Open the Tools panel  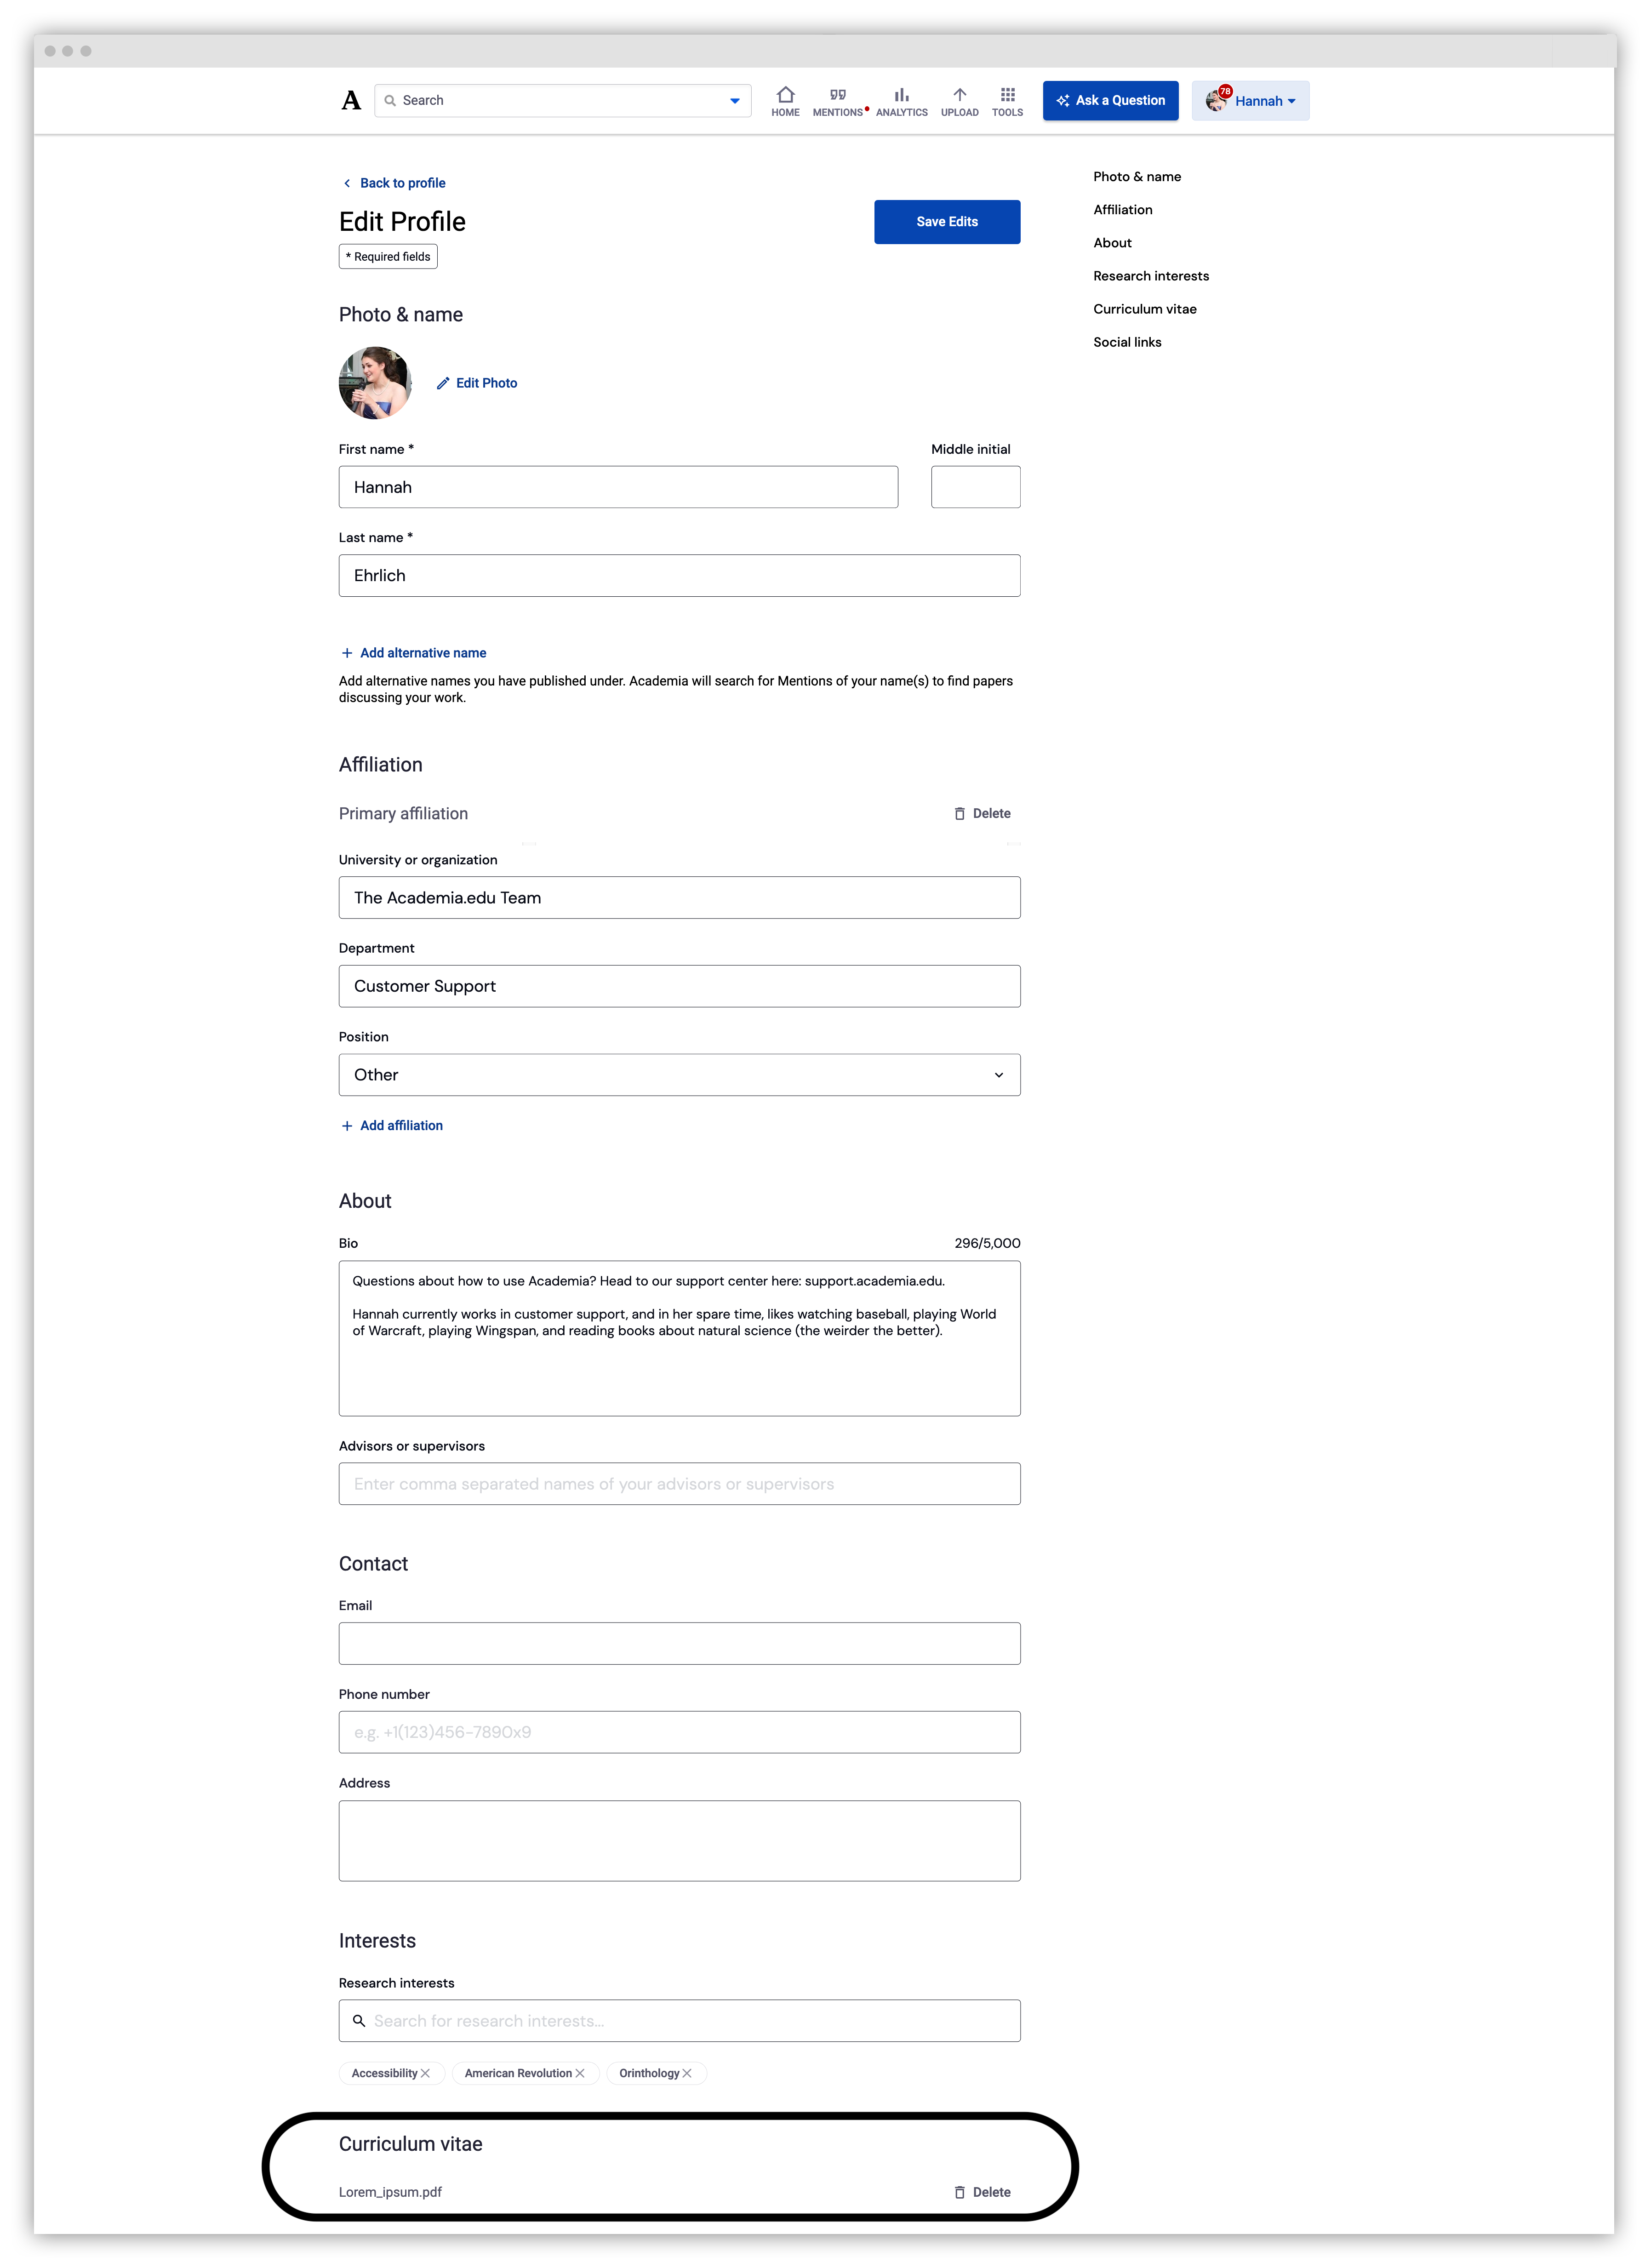[x=1006, y=96]
